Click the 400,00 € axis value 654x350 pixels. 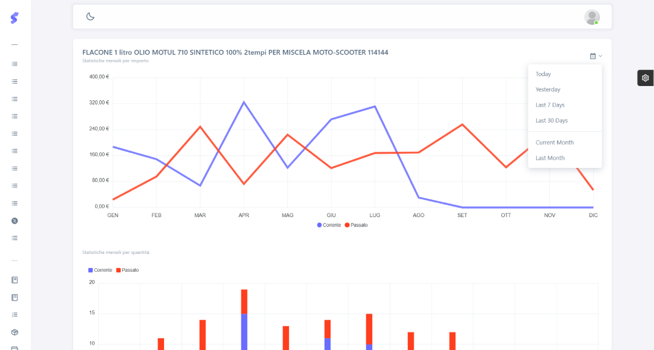(x=99, y=77)
